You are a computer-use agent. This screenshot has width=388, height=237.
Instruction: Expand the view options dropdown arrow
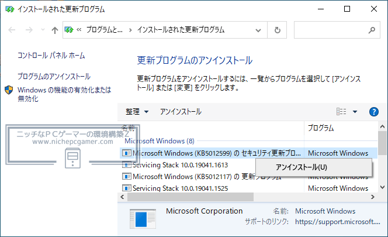pyautogui.click(x=355, y=112)
